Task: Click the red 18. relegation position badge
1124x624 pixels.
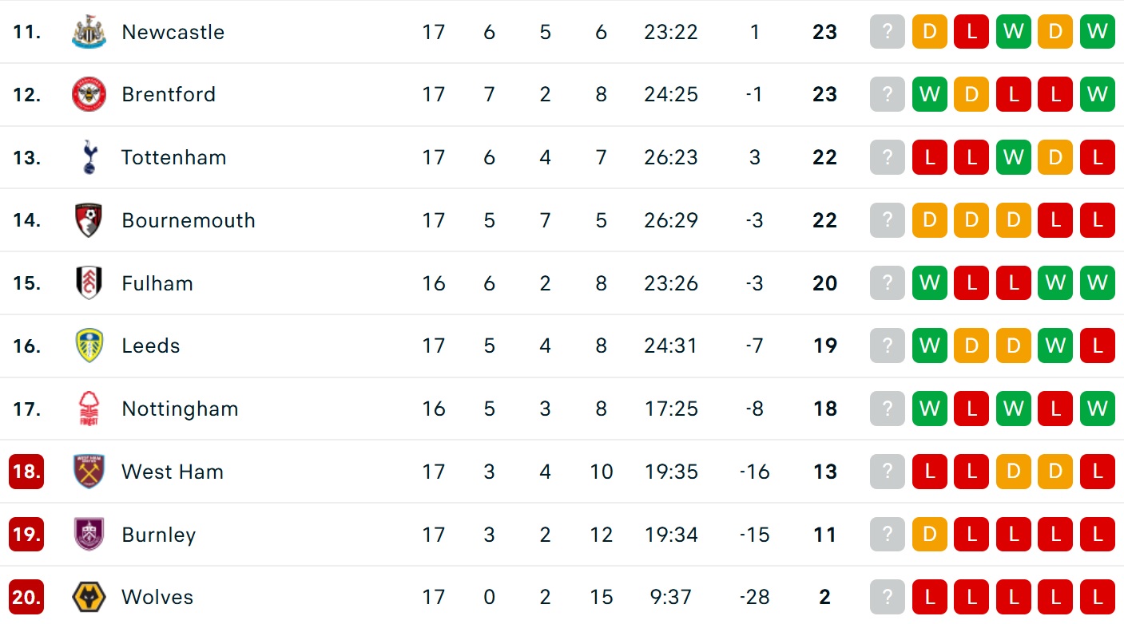Action: 26,472
